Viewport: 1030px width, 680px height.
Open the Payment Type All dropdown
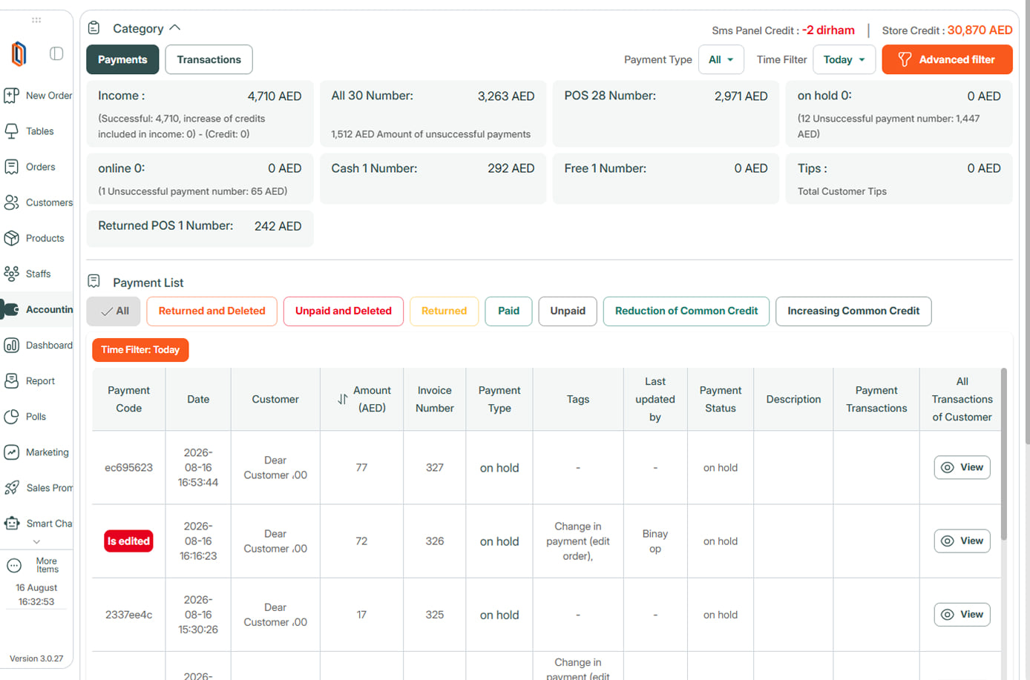point(721,59)
